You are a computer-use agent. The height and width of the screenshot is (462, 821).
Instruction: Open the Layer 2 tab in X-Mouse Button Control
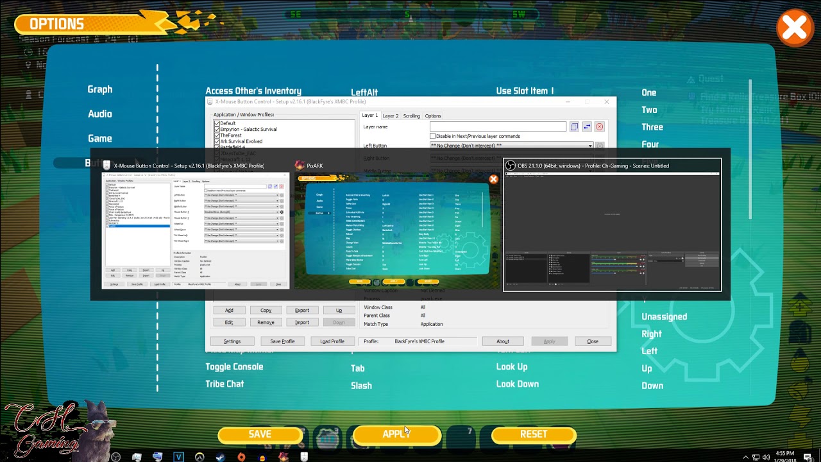pyautogui.click(x=391, y=116)
